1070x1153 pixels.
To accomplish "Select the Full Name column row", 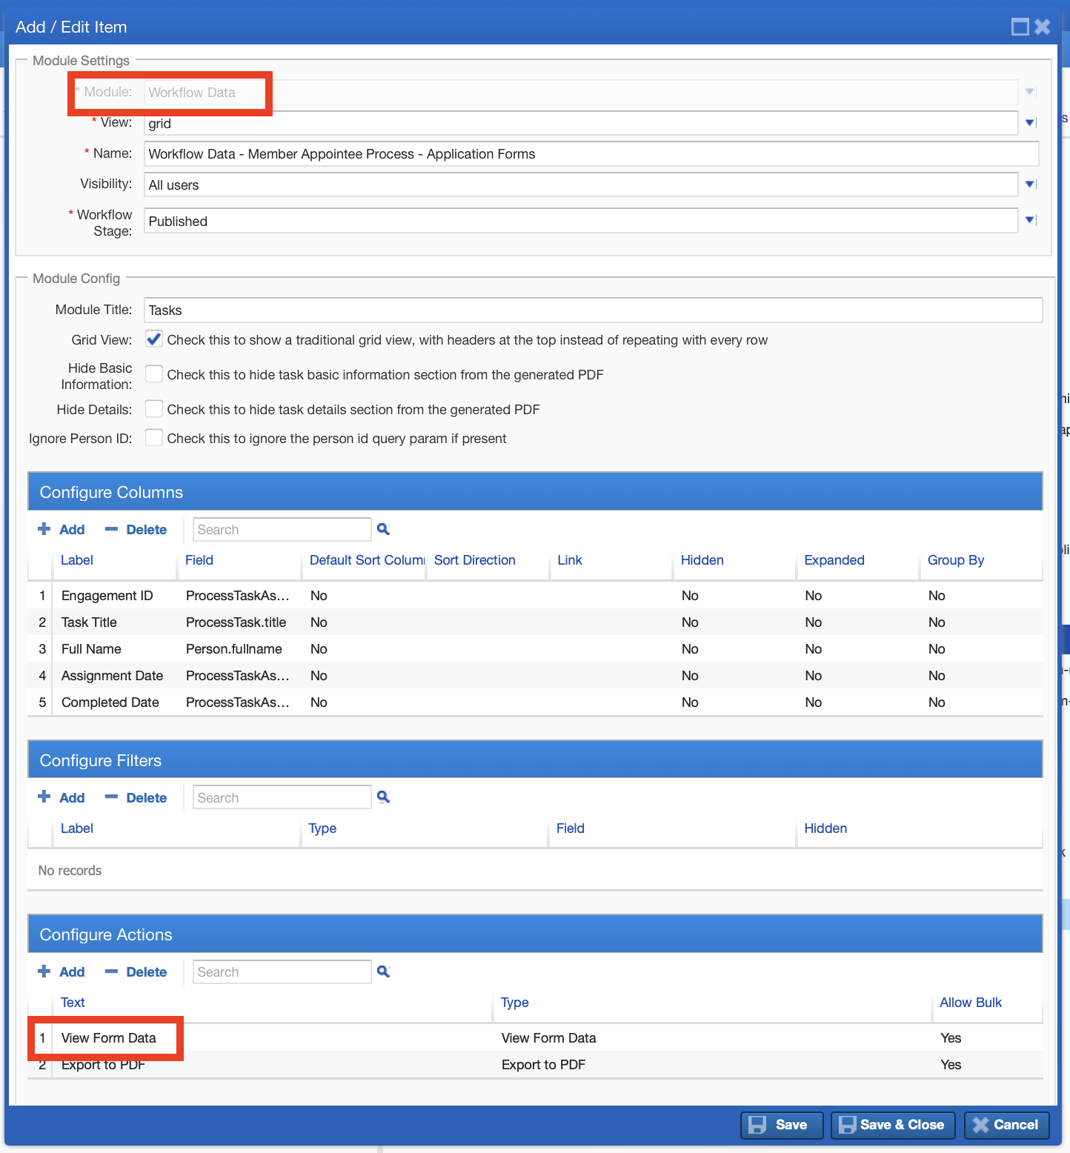I will (535, 649).
